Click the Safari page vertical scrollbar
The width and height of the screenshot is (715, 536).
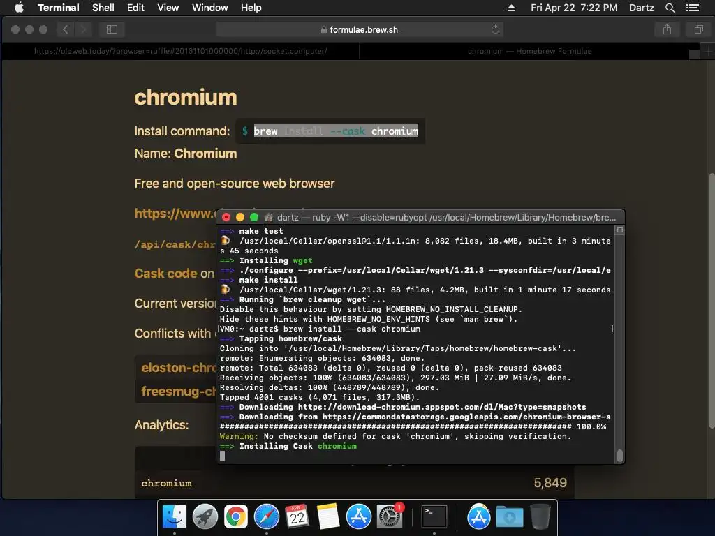[x=712, y=300]
